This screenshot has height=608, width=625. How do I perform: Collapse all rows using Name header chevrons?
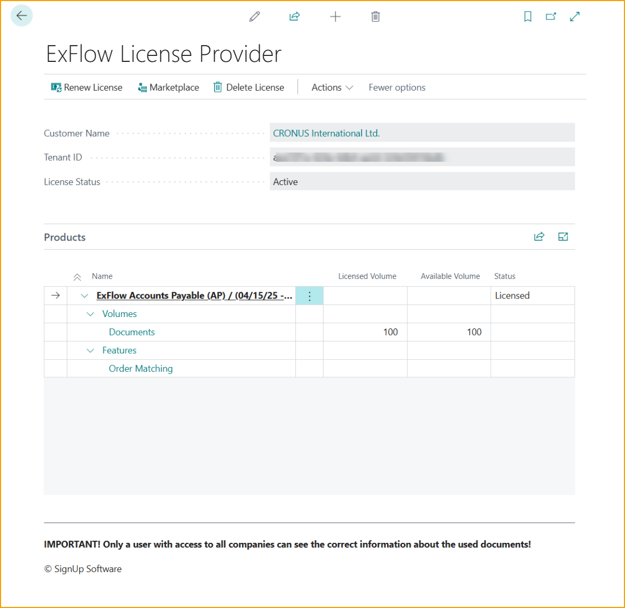77,277
